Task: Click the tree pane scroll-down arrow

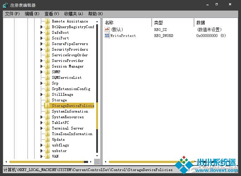Action: coord(97,156)
